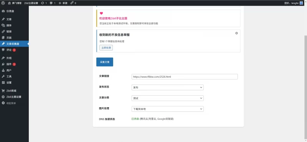Click the 收到新的不良信息举报 heading
This screenshot has width=307, height=142.
(x=114, y=35)
